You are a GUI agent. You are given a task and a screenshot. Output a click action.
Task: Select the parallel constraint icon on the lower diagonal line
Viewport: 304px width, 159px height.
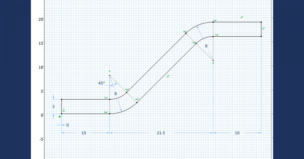point(168,76)
